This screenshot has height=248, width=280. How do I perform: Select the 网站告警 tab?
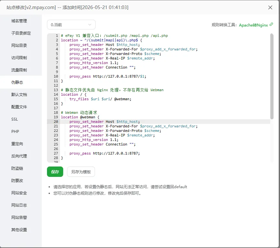coord(19,218)
